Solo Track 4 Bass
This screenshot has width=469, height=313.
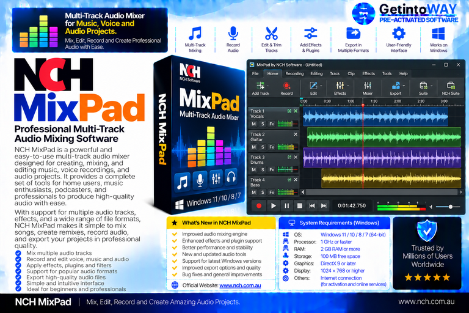[263, 193]
